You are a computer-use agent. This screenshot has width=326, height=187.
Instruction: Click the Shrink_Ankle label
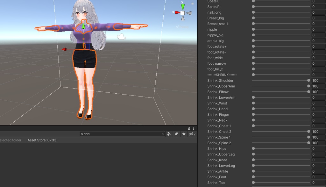(x=217, y=171)
